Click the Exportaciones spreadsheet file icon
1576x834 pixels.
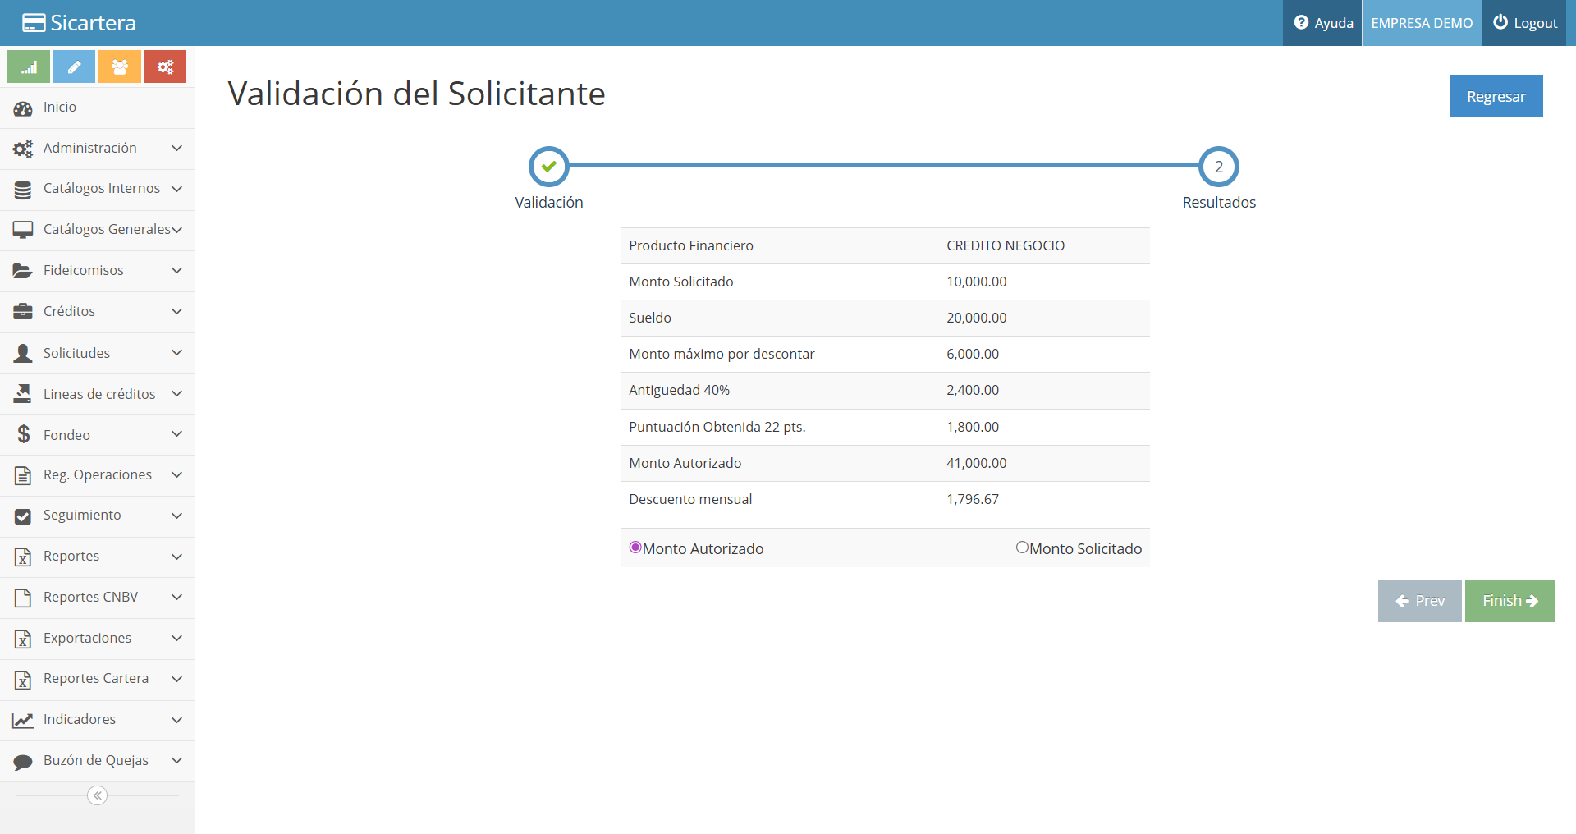[x=23, y=639]
